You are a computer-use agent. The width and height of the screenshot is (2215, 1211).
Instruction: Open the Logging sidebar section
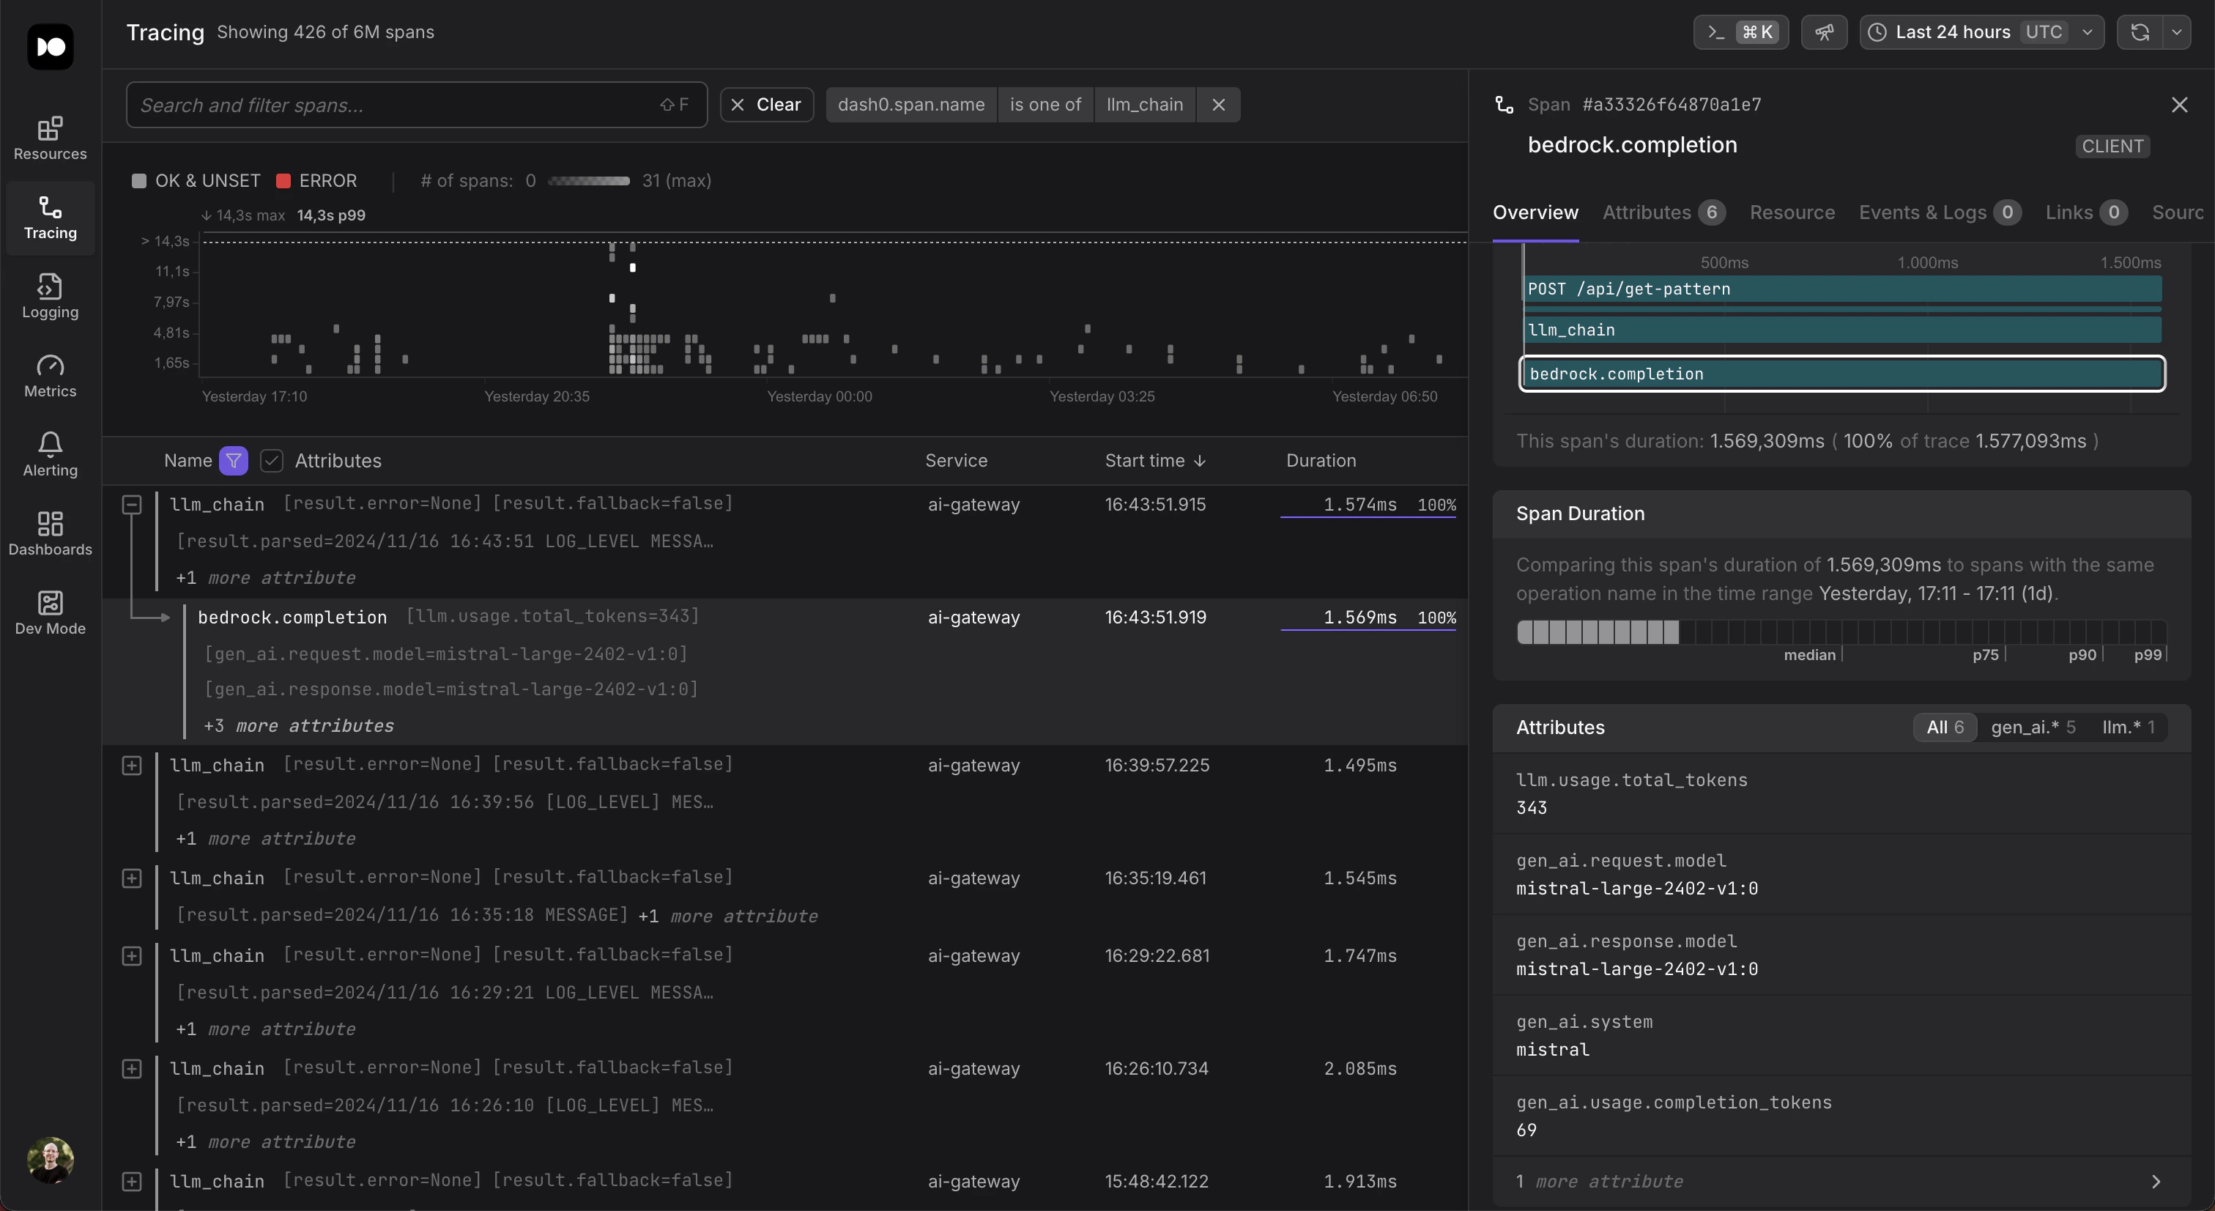(50, 297)
